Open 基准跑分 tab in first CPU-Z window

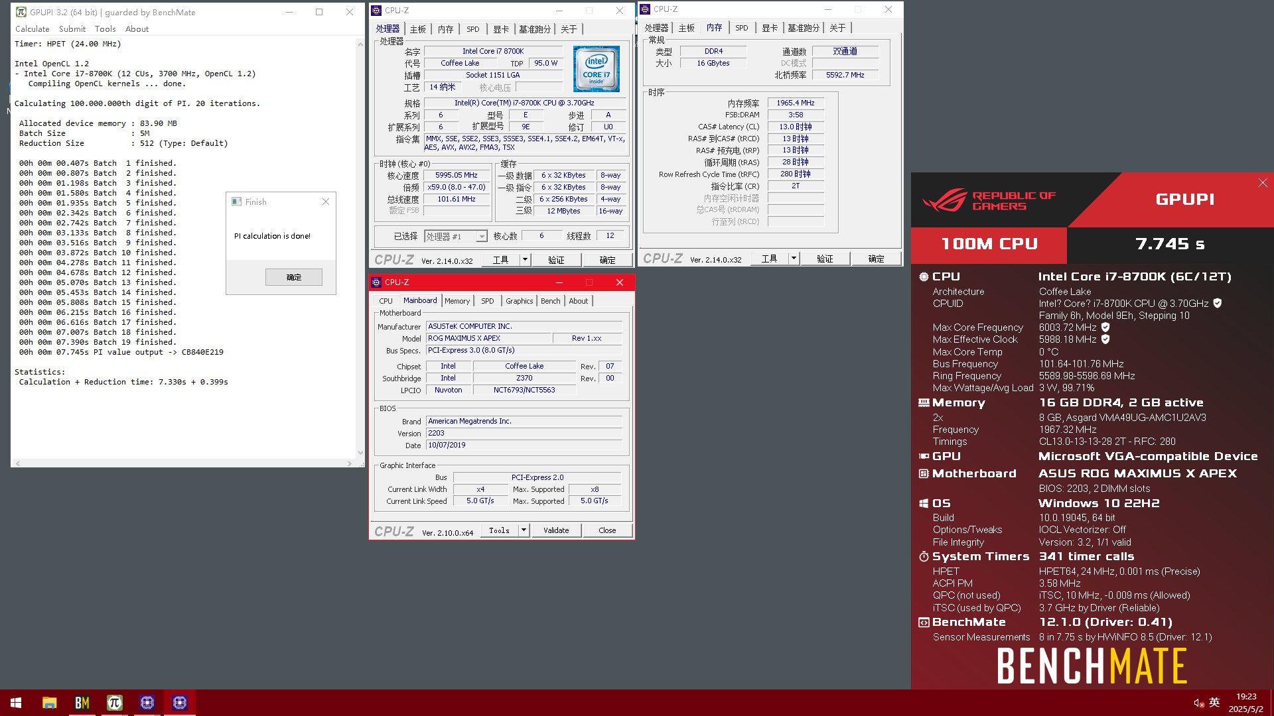(535, 29)
